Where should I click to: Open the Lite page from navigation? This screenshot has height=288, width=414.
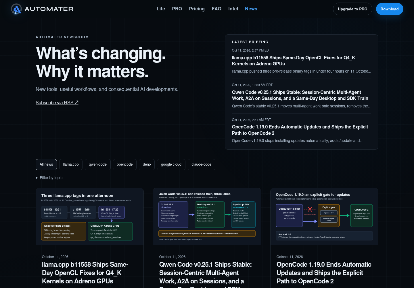click(x=161, y=9)
